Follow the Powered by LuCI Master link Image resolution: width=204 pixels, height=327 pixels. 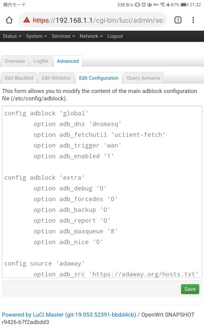click(69, 315)
